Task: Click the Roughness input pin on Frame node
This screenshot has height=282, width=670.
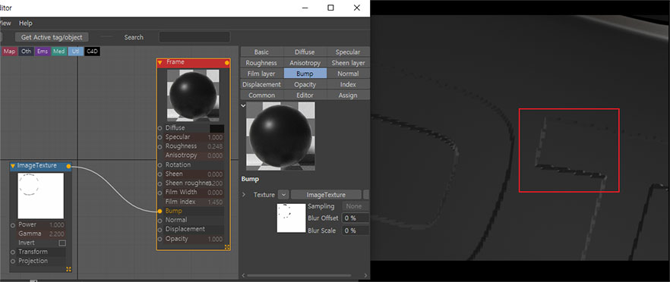Action: pos(160,146)
